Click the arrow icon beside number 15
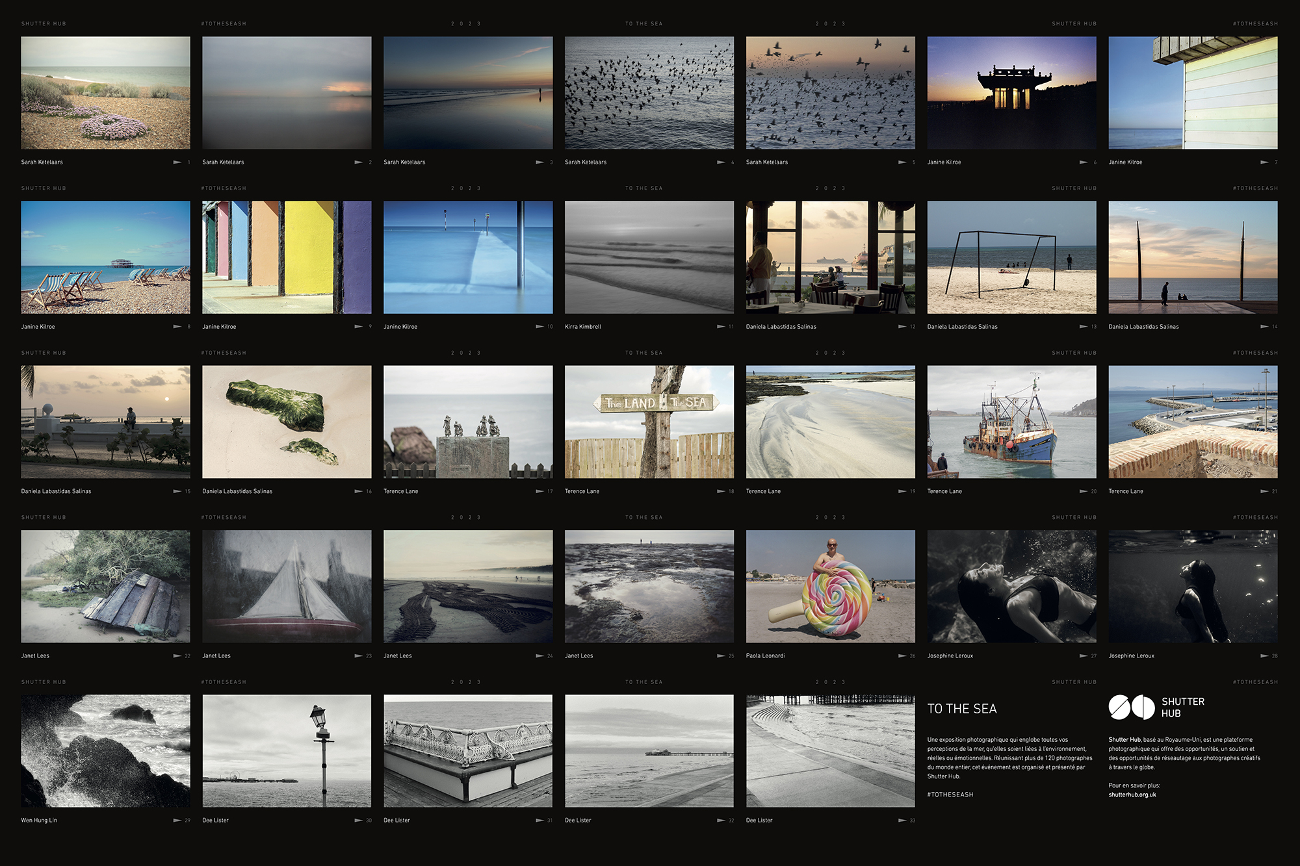 177,491
